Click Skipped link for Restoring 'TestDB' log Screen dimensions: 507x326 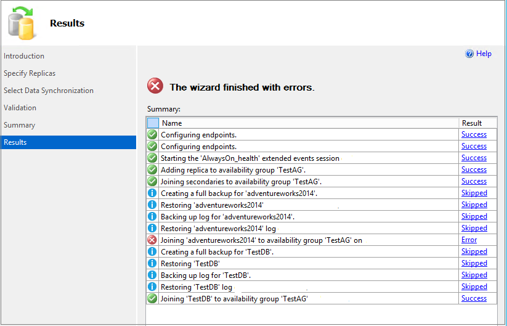pos(474,287)
